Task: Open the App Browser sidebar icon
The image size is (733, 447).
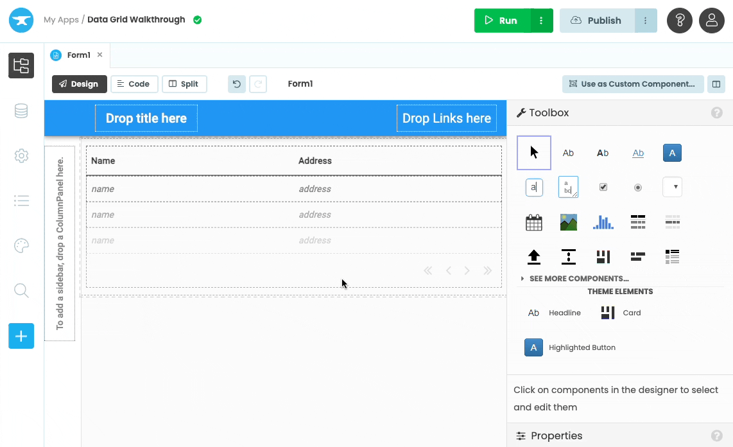Action: coord(21,66)
